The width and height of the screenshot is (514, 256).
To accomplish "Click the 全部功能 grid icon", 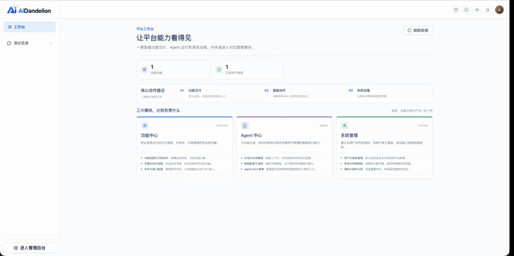I will tap(144, 69).
